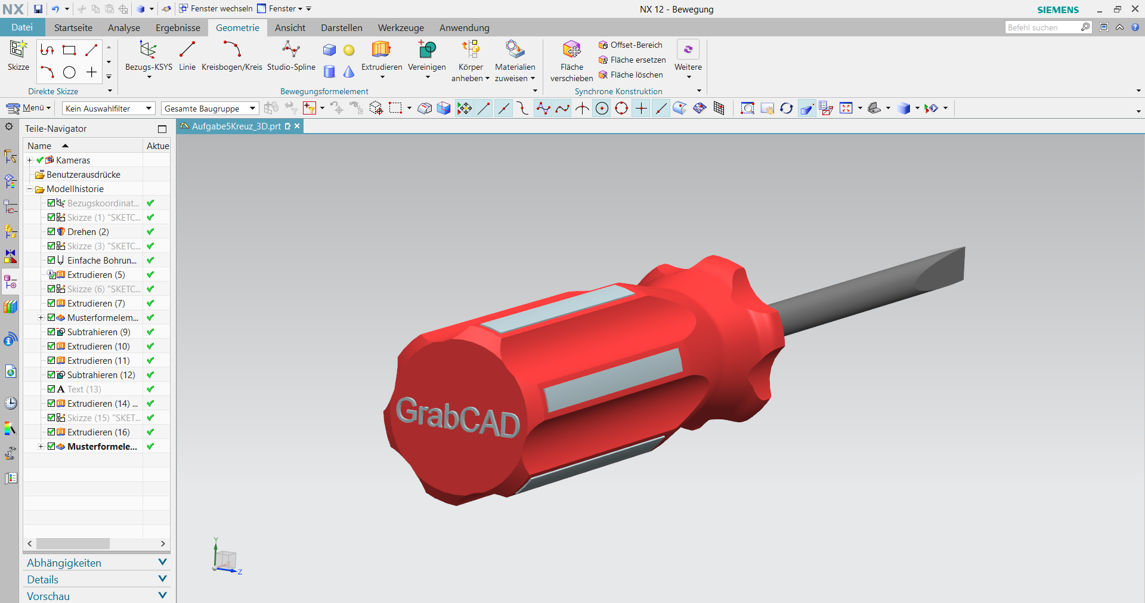Insert a cone primitive

[349, 72]
